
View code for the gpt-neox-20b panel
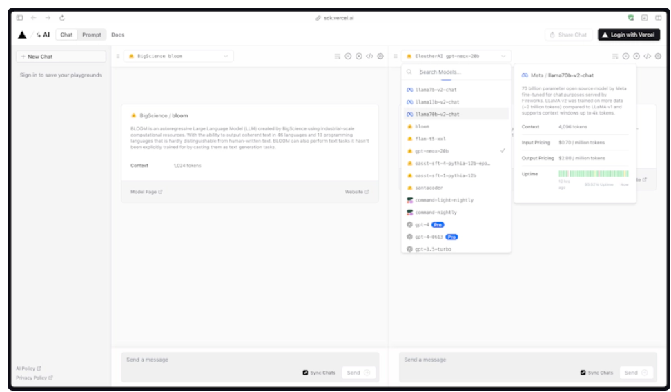[647, 56]
